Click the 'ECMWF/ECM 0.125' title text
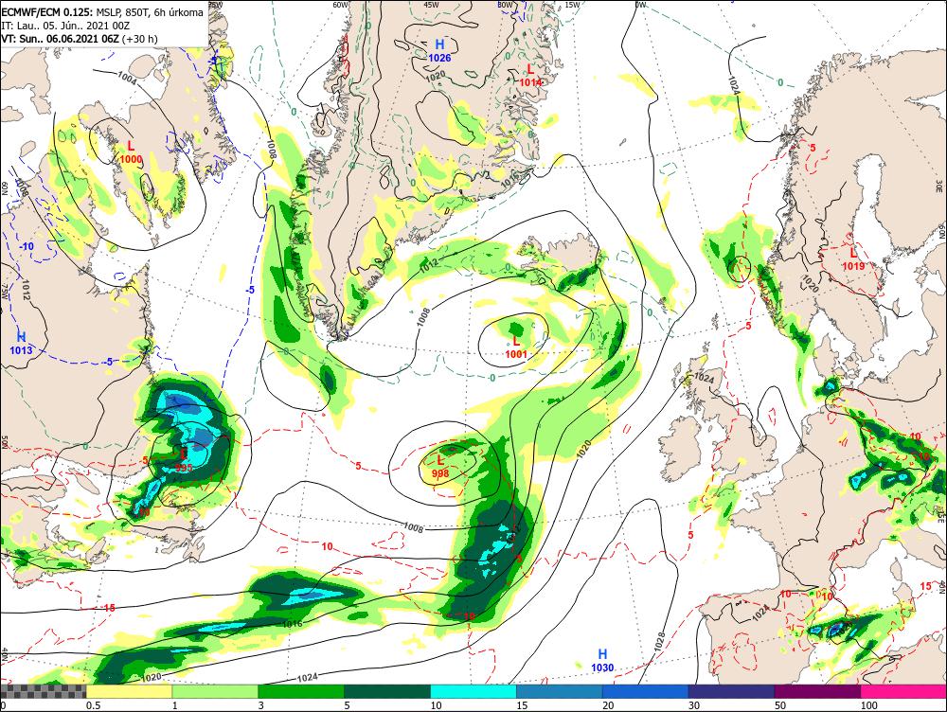This screenshot has width=947, height=712. pyautogui.click(x=47, y=12)
